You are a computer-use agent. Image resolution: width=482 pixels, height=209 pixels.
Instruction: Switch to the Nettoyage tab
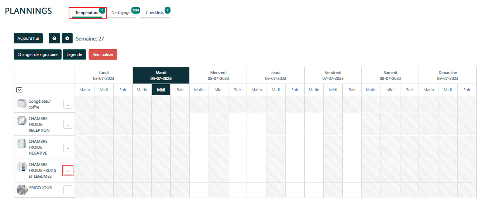pos(121,13)
